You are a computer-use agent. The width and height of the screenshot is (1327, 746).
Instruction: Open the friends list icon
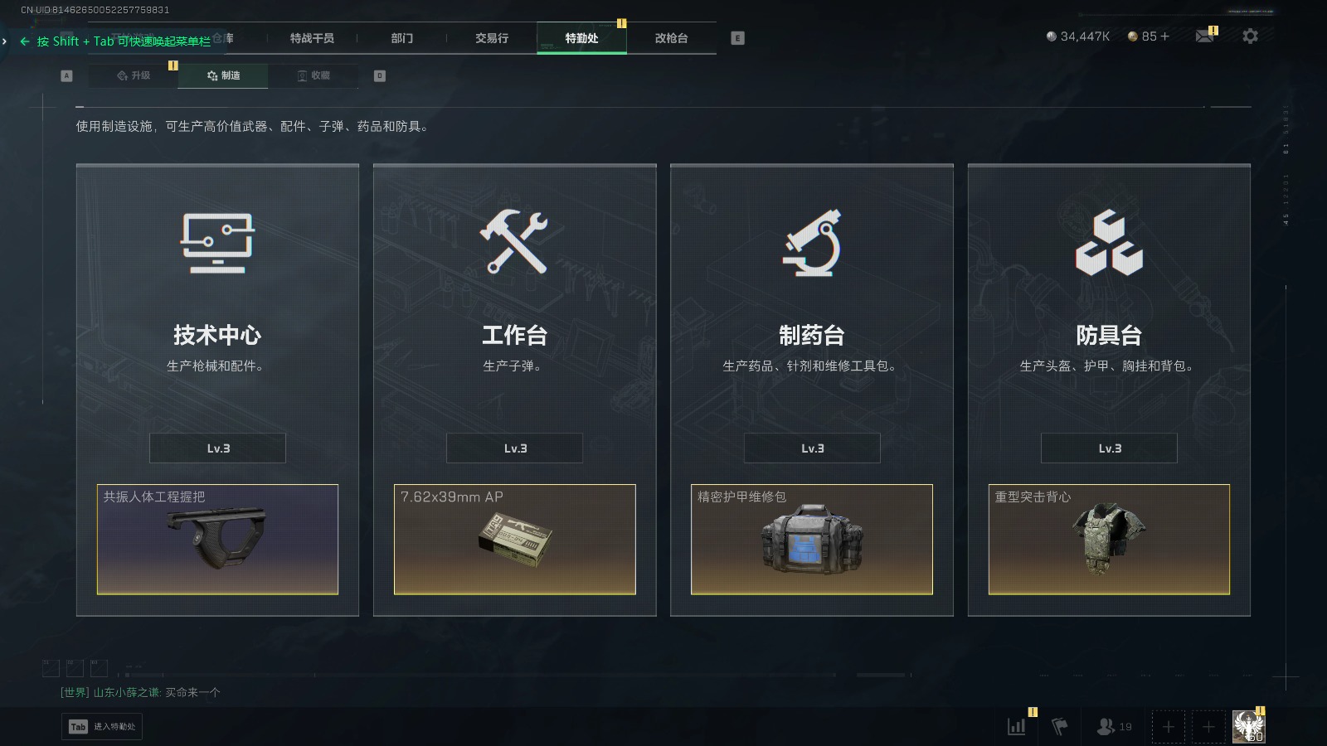pyautogui.click(x=1114, y=727)
